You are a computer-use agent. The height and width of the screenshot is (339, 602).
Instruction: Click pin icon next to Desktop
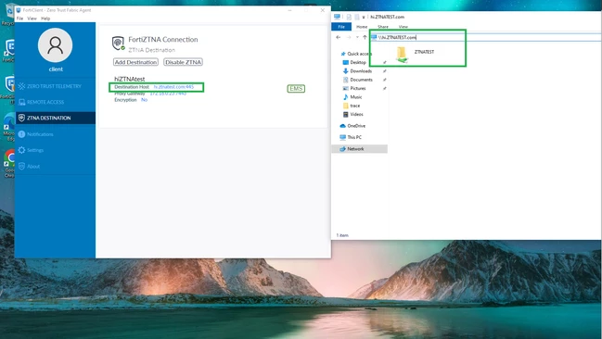coord(384,62)
